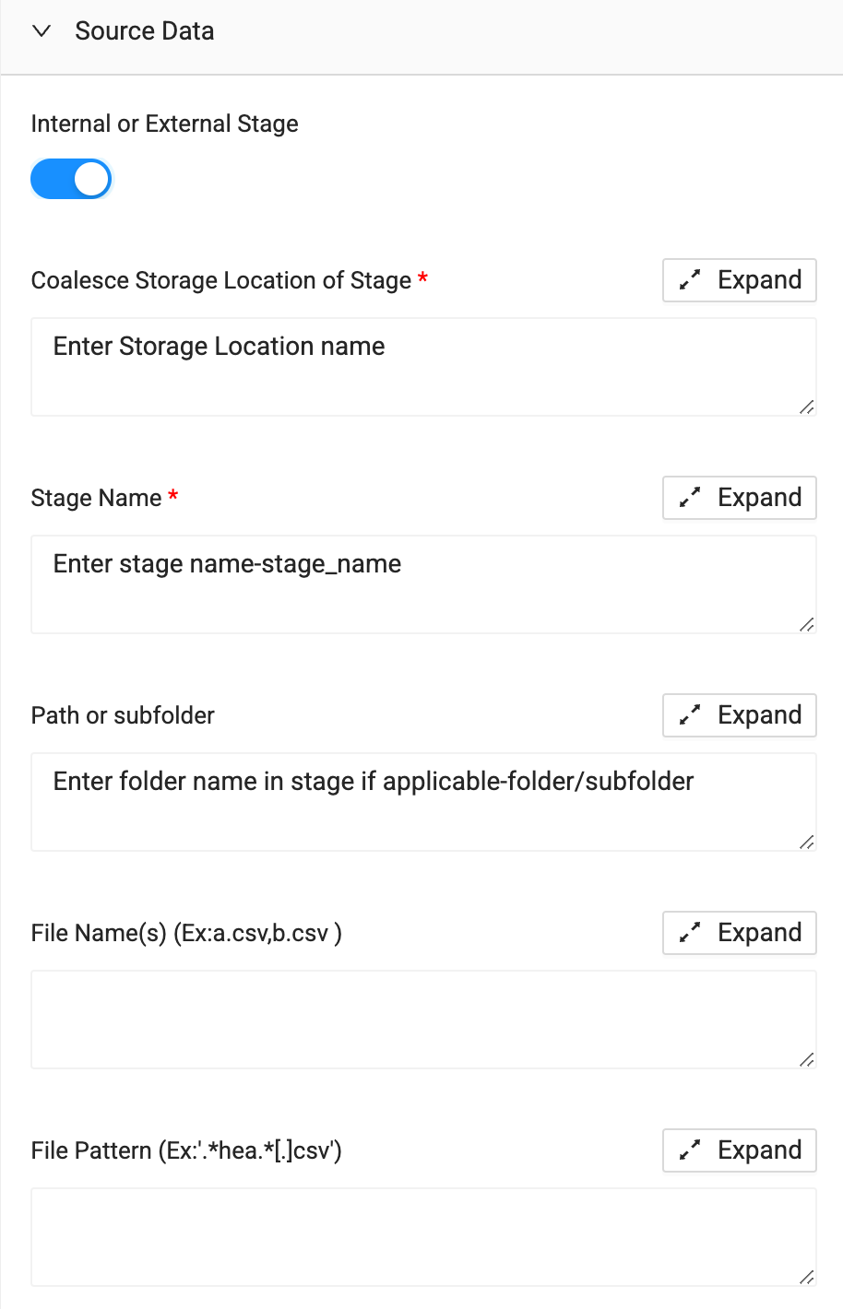Grab resize handle of File Name(s) textarea
This screenshot has height=1309, width=843.
pos(807,1059)
